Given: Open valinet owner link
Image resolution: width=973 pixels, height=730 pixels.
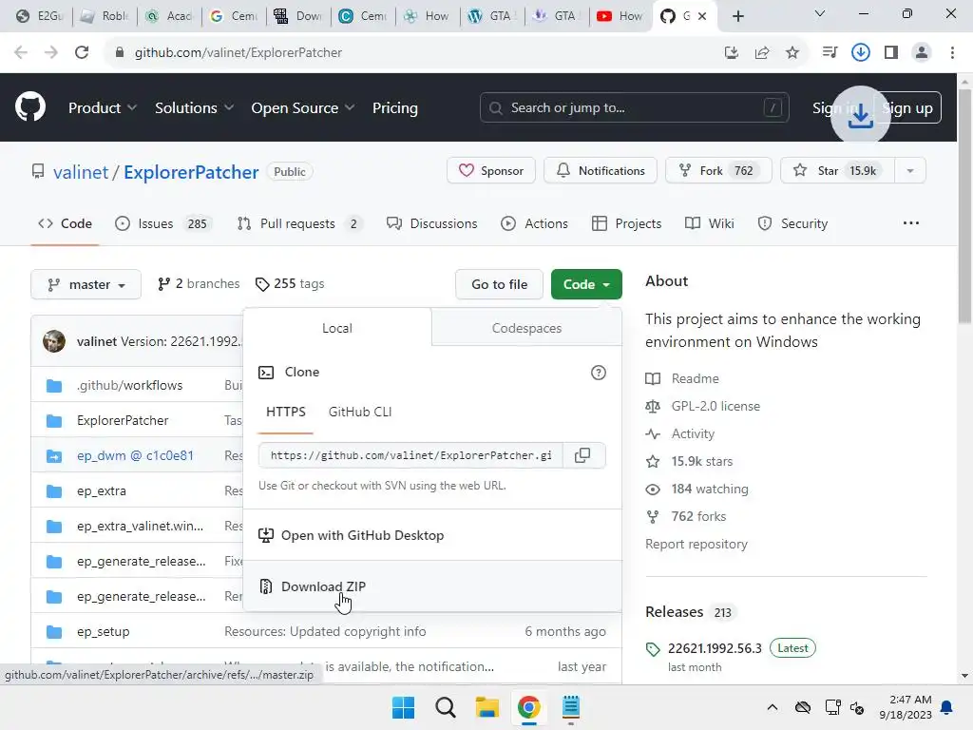Looking at the screenshot, I should (x=81, y=172).
